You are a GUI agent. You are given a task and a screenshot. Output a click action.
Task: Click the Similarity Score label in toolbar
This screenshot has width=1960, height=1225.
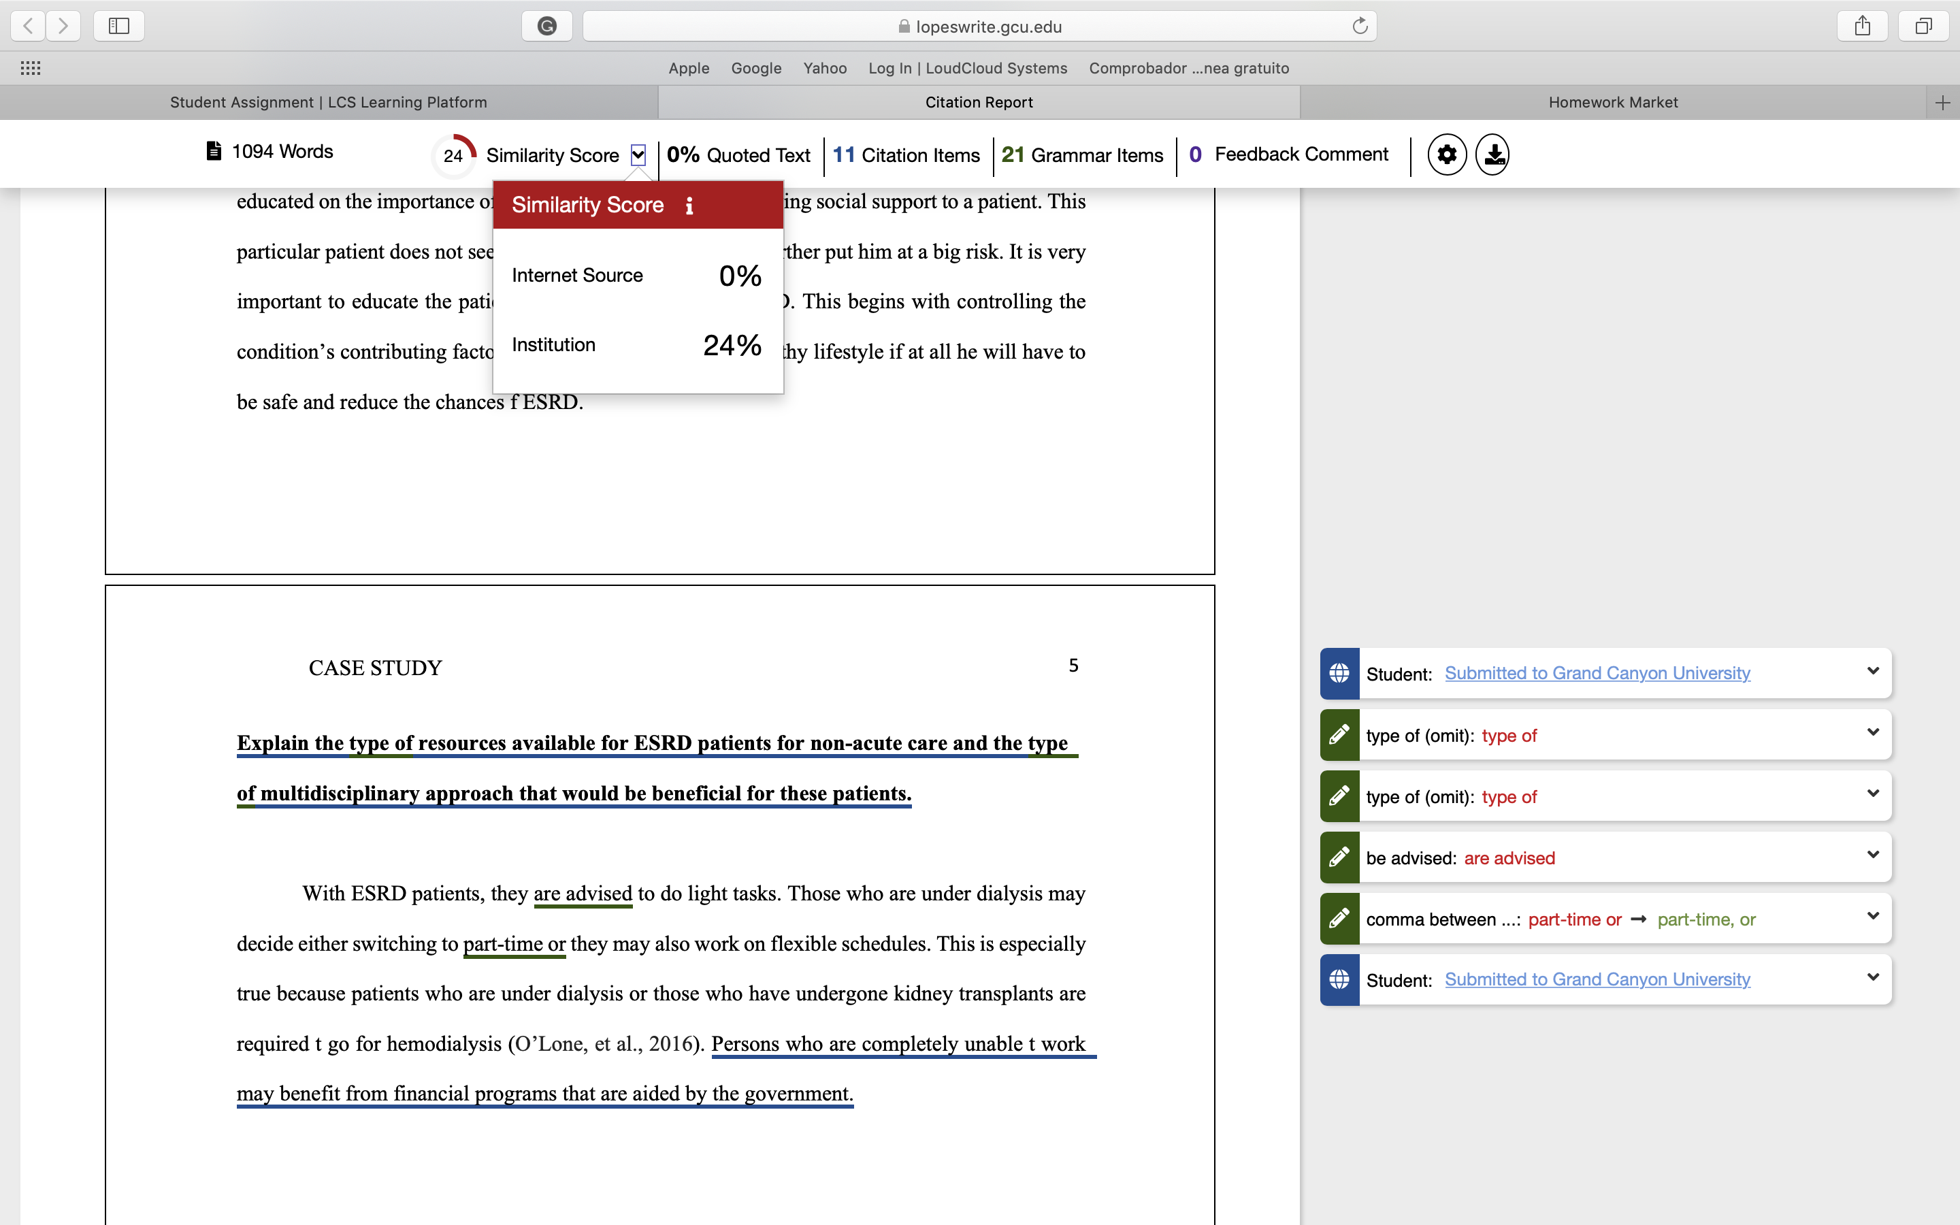[x=553, y=156]
